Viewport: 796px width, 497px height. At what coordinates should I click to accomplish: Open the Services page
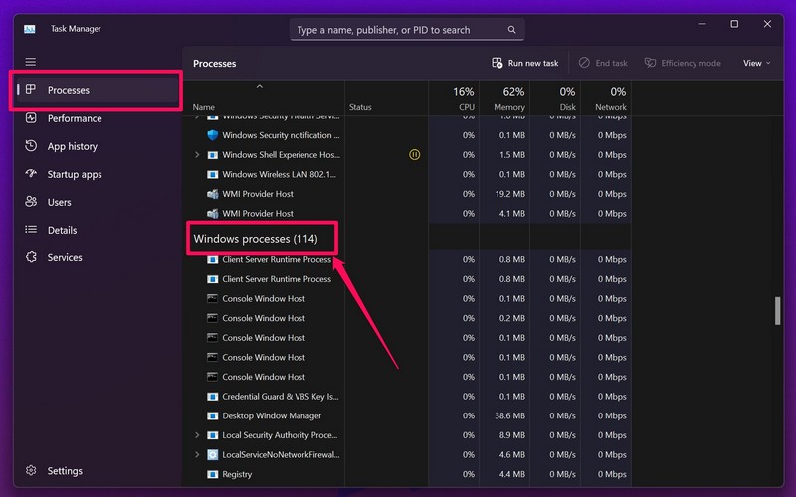coord(65,257)
